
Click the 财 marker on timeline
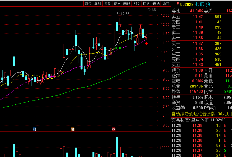pyautogui.click(x=35, y=129)
